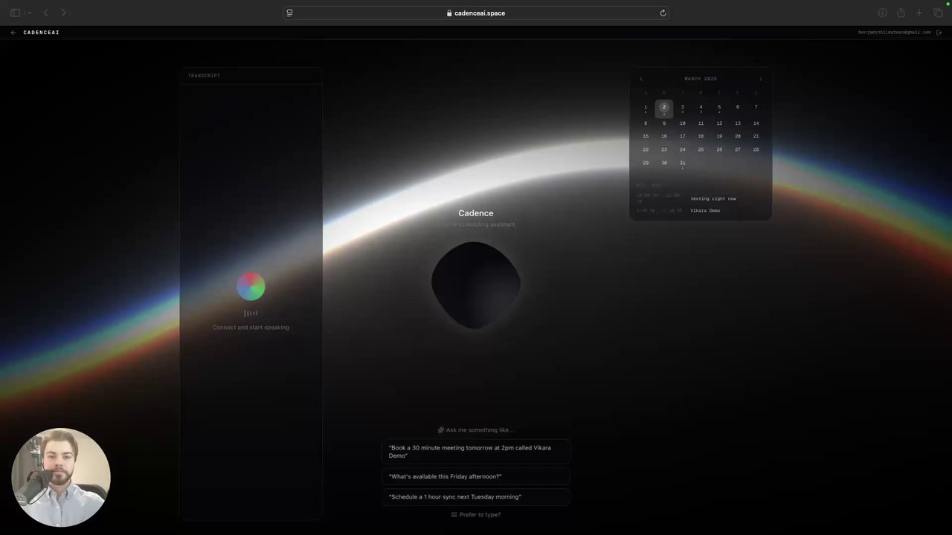Viewport: 952px width, 535px height.
Task: Click the page reader icon in address bar
Action: [289, 13]
